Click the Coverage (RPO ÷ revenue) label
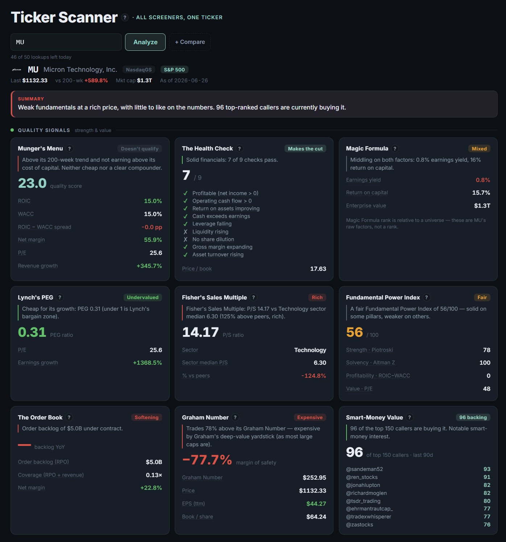This screenshot has height=542, width=506. (x=51, y=475)
